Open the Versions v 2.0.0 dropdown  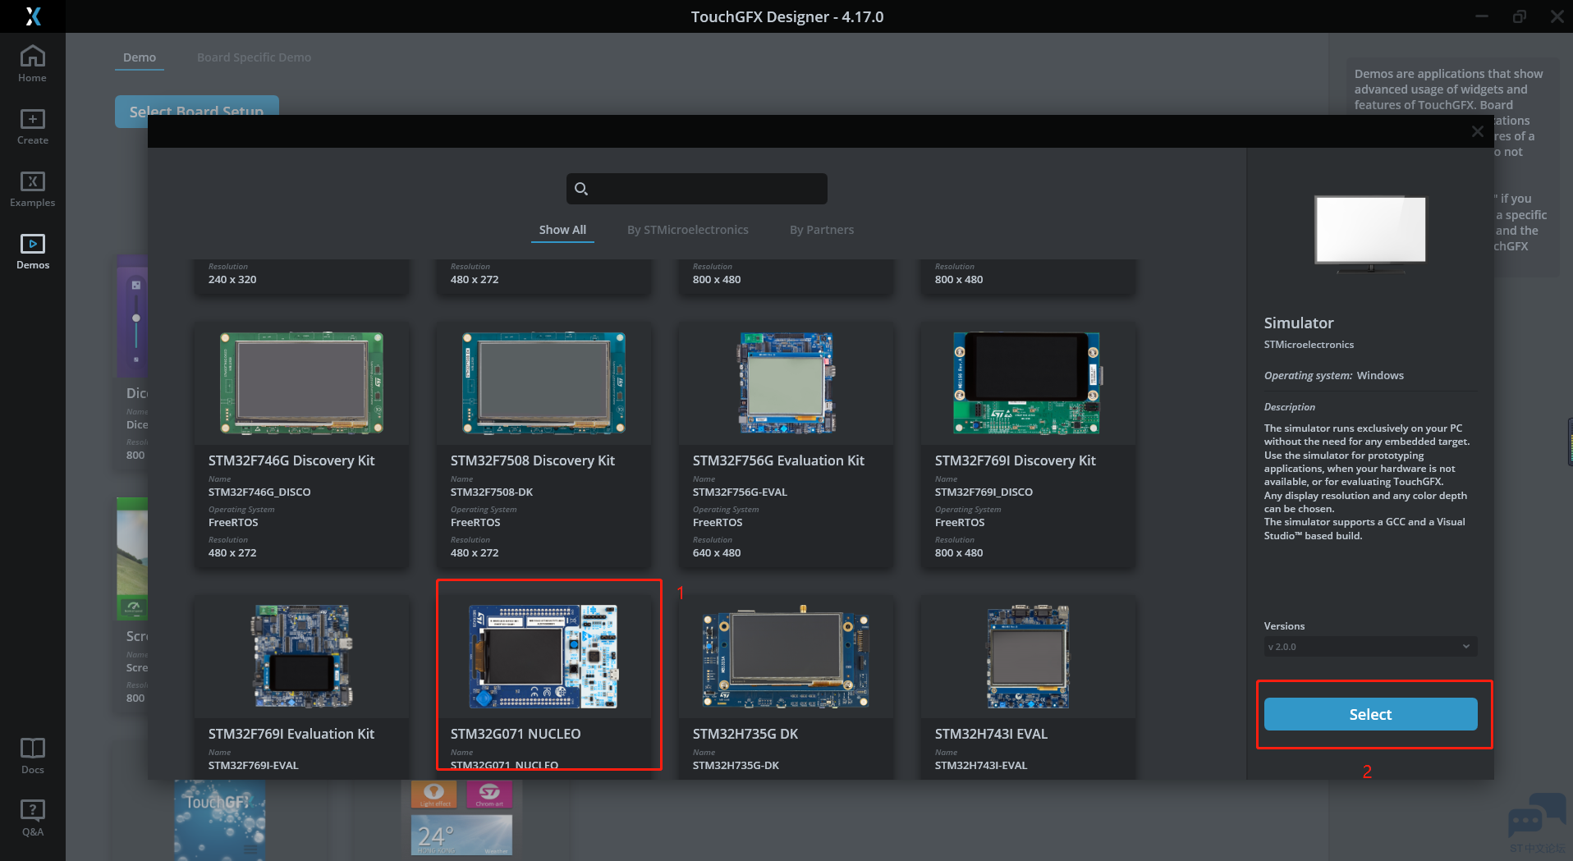(1370, 647)
